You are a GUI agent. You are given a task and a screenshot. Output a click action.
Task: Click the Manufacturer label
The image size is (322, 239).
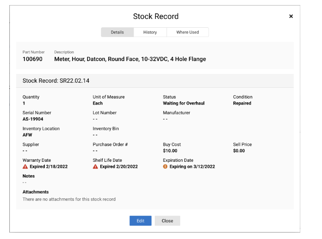[x=176, y=113]
